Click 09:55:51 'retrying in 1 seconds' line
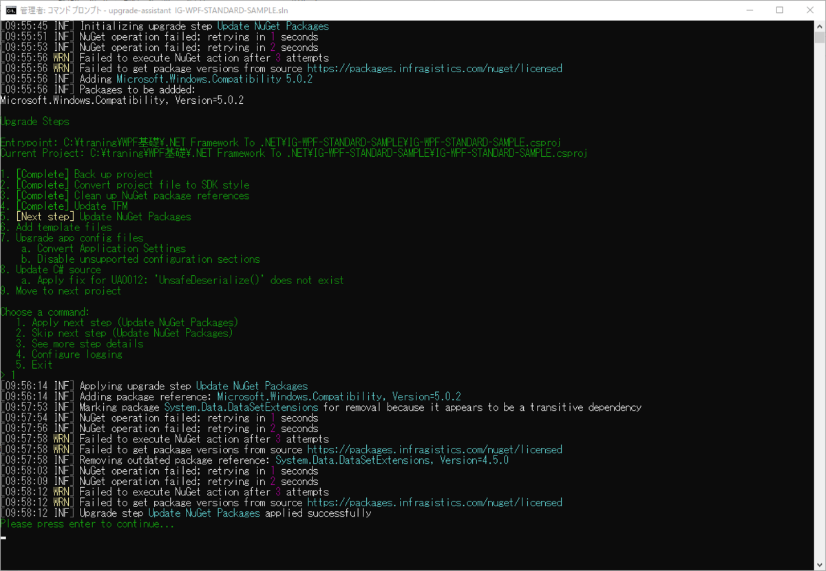The width and height of the screenshot is (826, 571). pos(159,37)
